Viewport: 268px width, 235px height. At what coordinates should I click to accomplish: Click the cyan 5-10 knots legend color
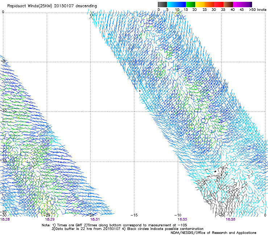point(172,4)
